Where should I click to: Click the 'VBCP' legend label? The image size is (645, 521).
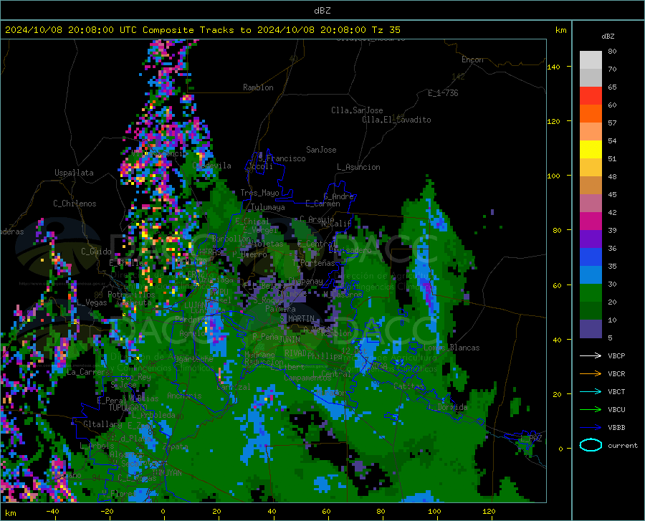pos(616,355)
